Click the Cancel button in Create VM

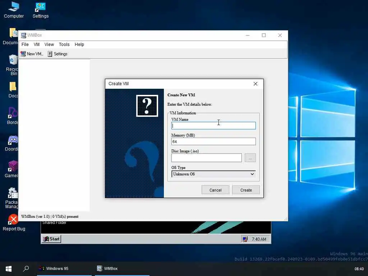[x=216, y=190]
